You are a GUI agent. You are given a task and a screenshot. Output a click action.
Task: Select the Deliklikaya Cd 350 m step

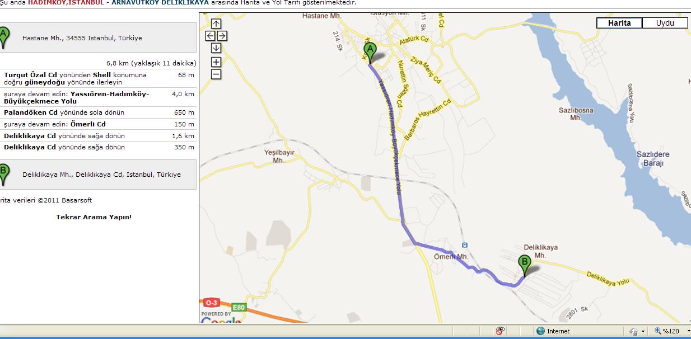[98, 147]
